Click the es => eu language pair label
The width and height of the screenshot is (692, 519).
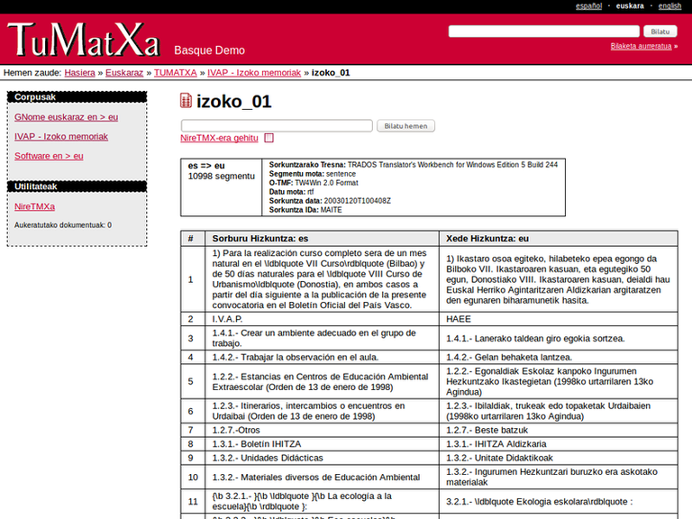tap(206, 166)
